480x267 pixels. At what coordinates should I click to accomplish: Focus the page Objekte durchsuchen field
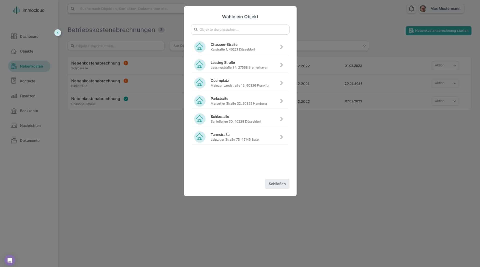116,46
